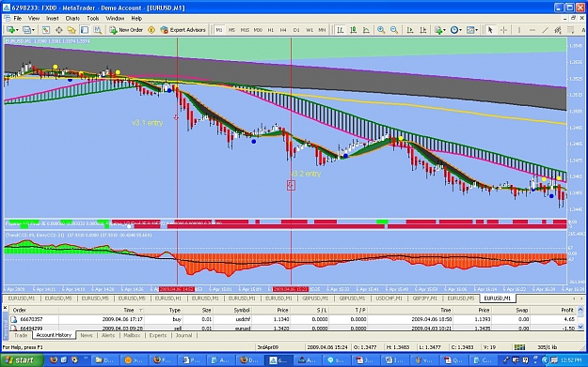
Task: Select the crosshair tool
Action: click(x=503, y=30)
